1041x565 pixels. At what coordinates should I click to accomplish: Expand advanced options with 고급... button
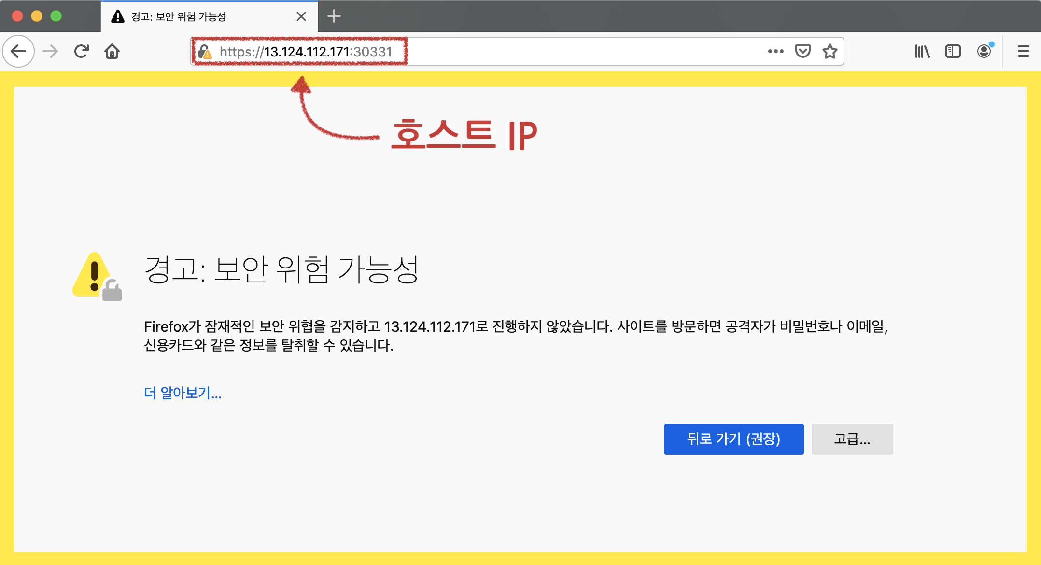click(x=852, y=439)
